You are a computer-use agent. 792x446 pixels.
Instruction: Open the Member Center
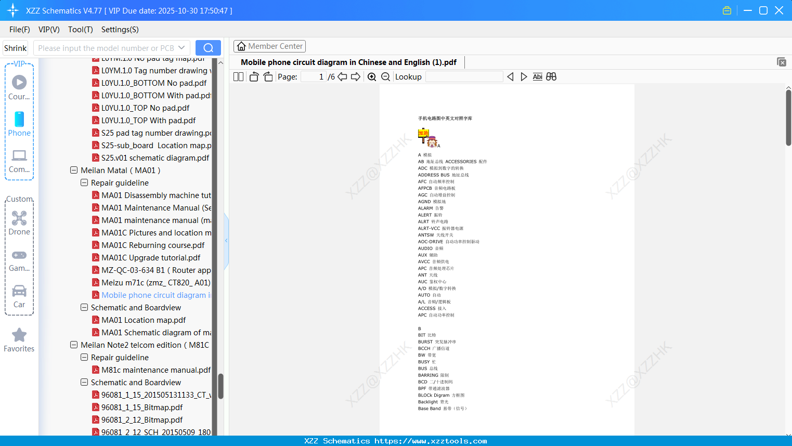tap(269, 46)
